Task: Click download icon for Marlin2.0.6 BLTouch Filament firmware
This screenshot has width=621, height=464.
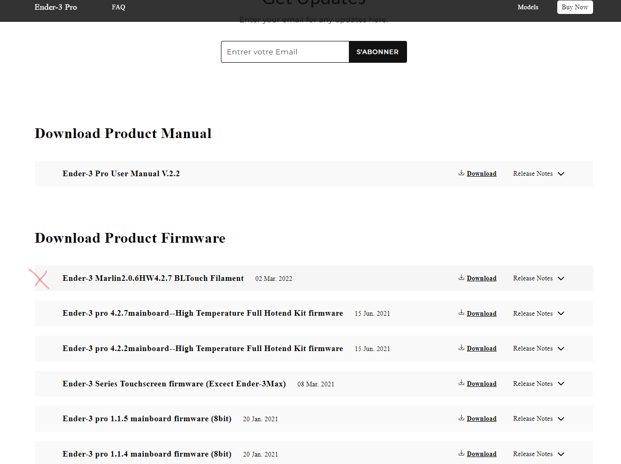Action: click(461, 278)
